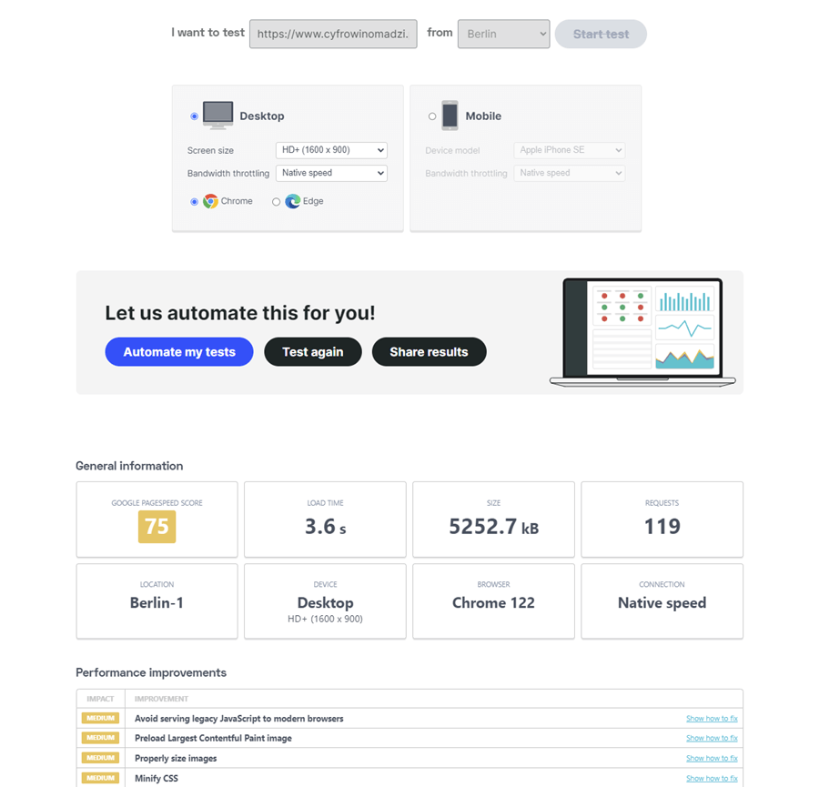Click the Desktop monitor icon
This screenshot has height=787, width=819.
coord(217,116)
